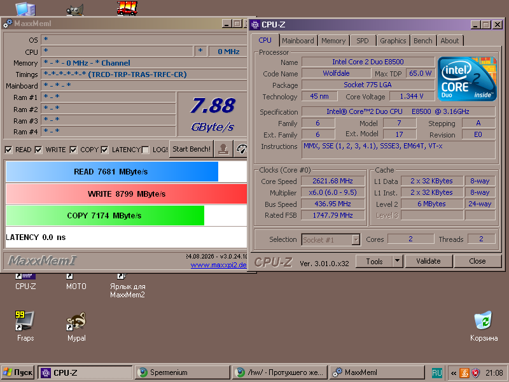509x382 pixels.
Task: Click the READ 7681 MByte/s bar
Action: click(112, 171)
